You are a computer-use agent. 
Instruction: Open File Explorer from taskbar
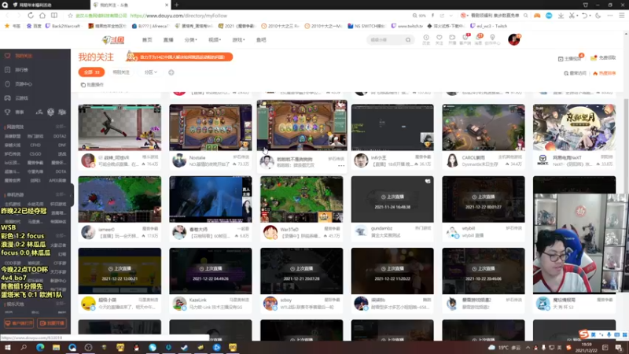56,348
